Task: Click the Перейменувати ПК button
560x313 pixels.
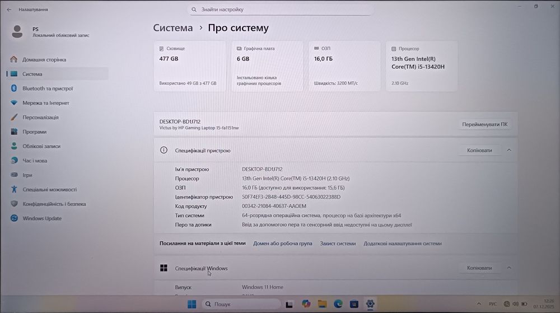Action: point(484,124)
